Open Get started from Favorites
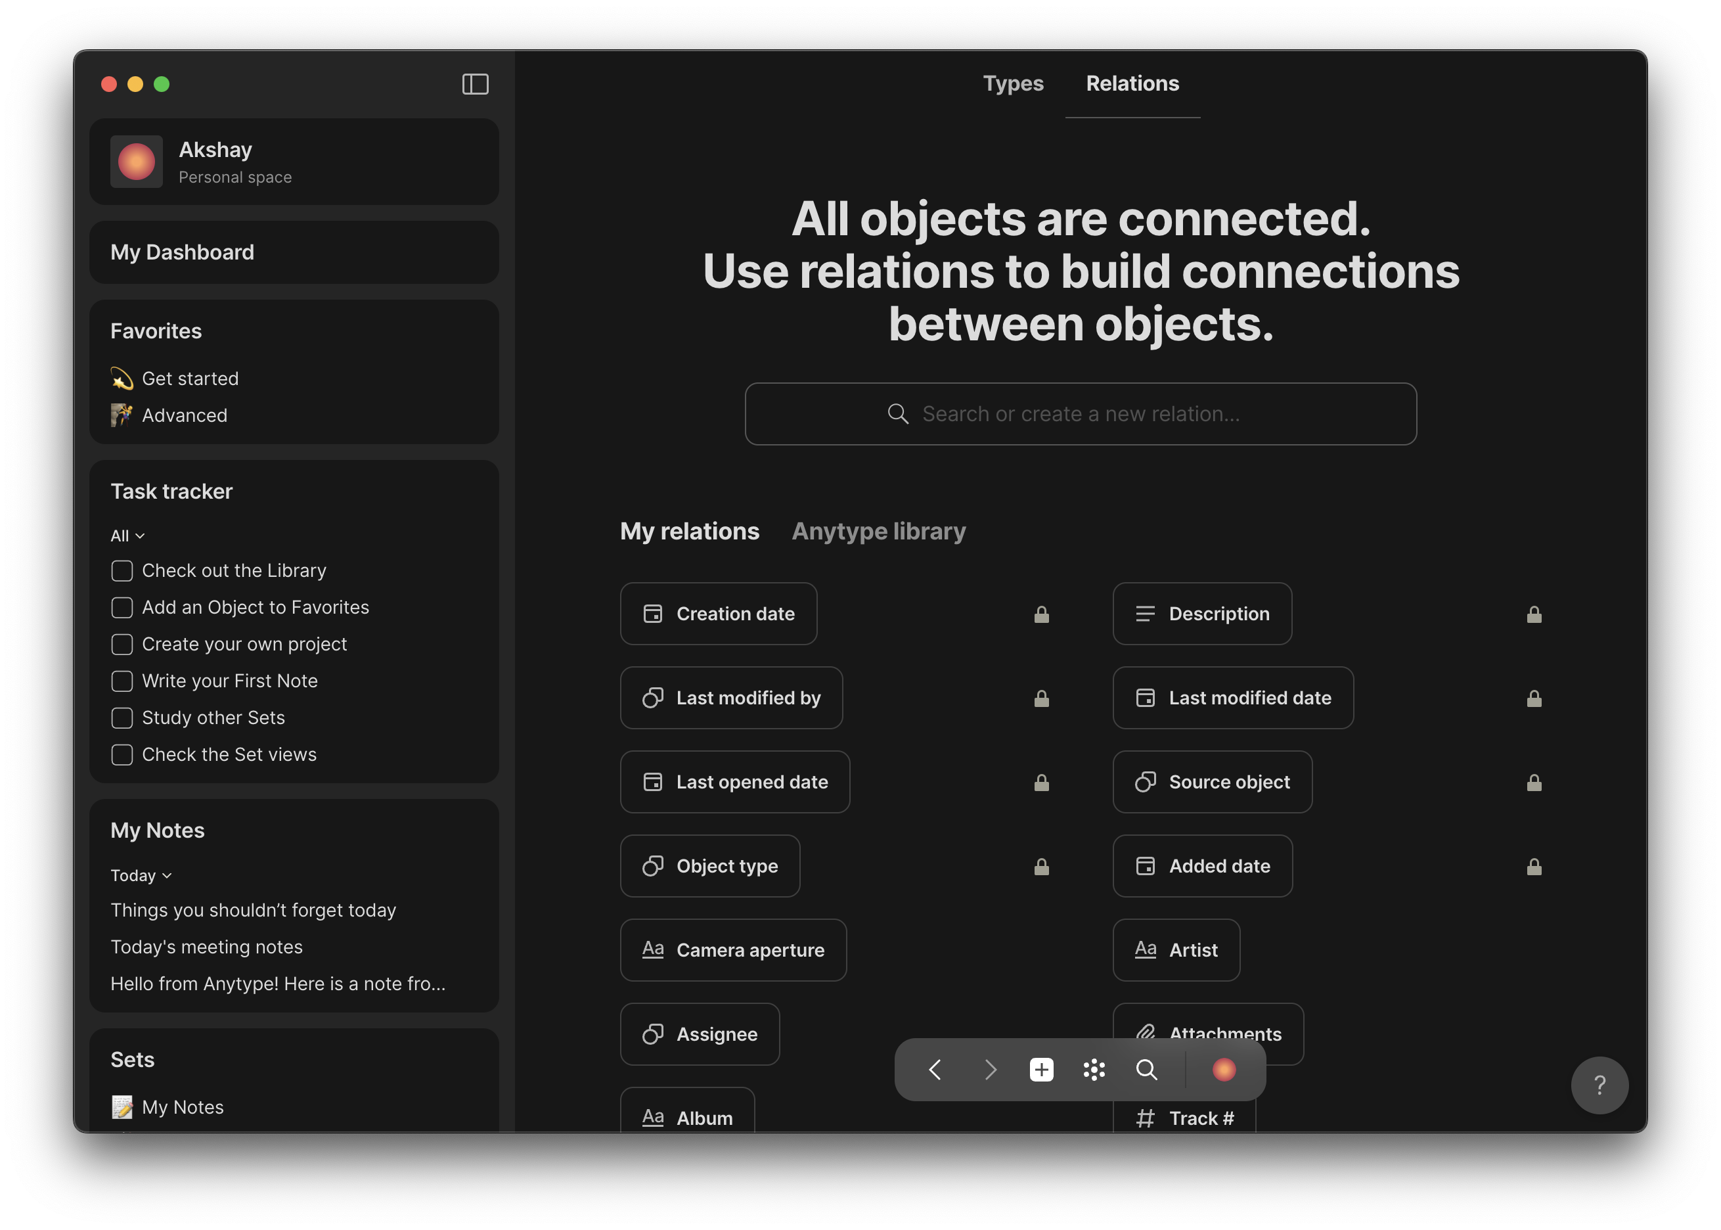 pos(189,378)
